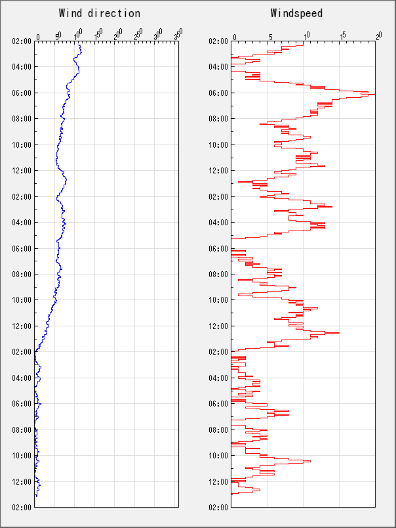Click topmost 02:00 time label of Wind direction chart
The width and height of the screenshot is (396, 528).
22,41
